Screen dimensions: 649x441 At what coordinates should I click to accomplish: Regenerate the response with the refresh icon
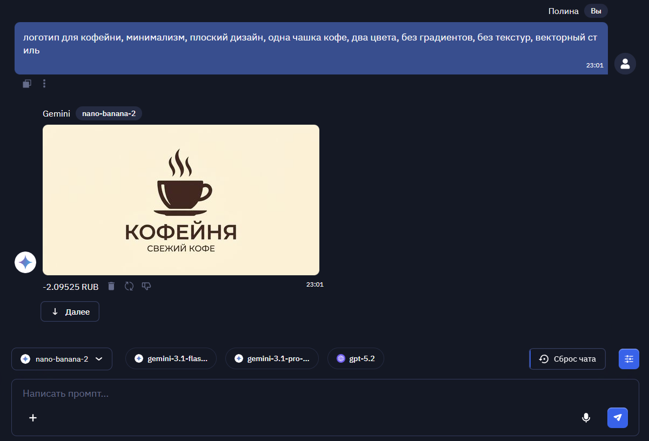coord(129,286)
